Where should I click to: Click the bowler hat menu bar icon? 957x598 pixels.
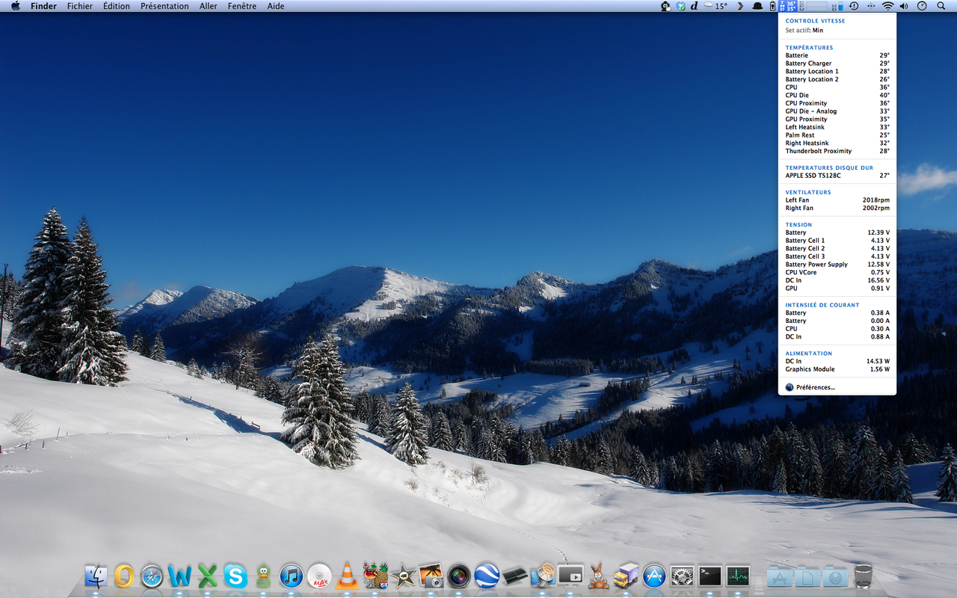point(757,6)
